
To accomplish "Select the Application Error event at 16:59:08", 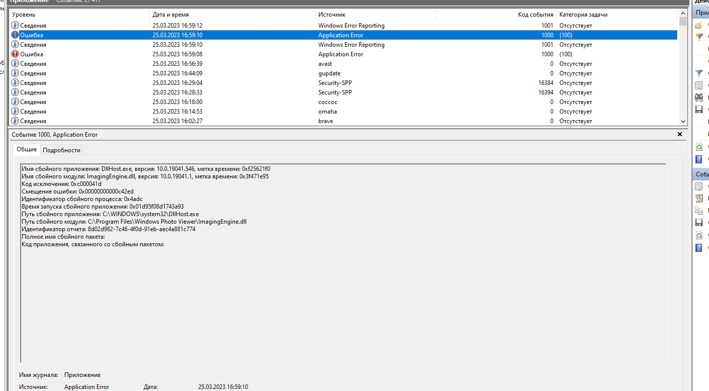I will point(343,54).
